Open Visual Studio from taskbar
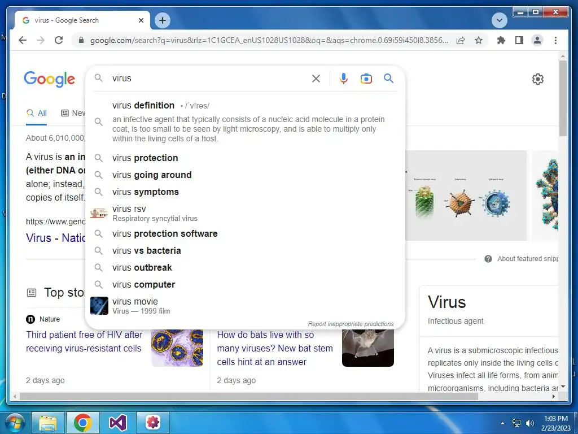 point(118,423)
